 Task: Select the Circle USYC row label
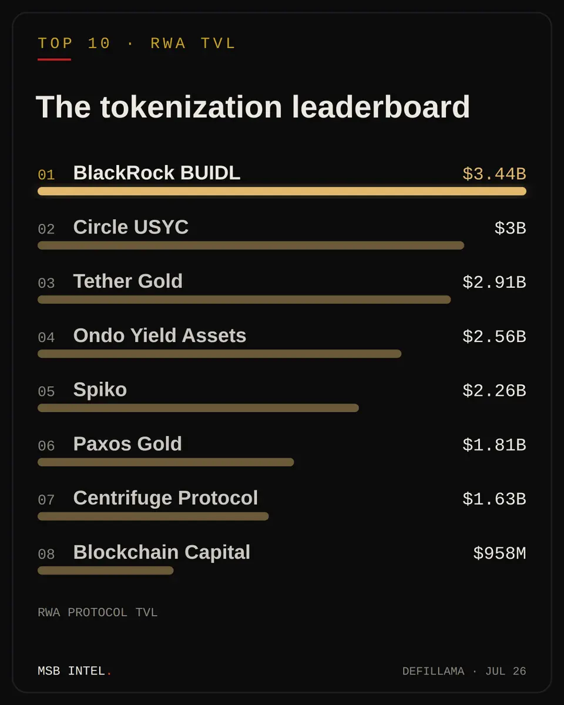pos(131,227)
